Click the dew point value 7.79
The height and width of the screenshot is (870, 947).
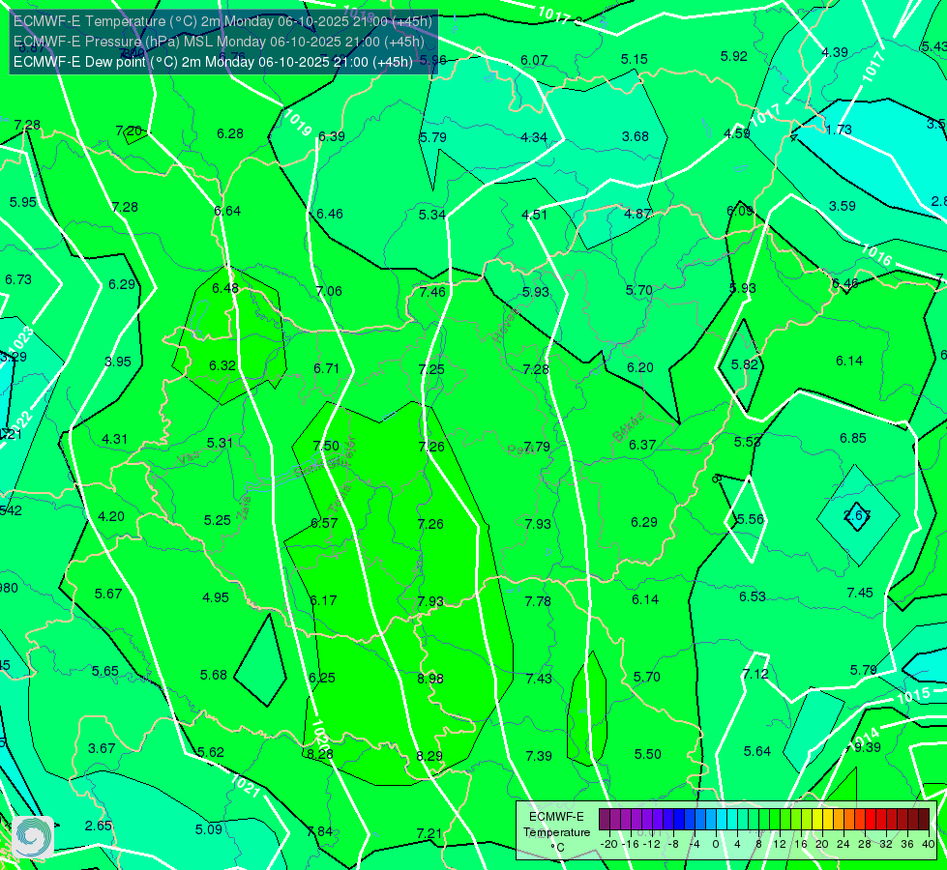[537, 447]
